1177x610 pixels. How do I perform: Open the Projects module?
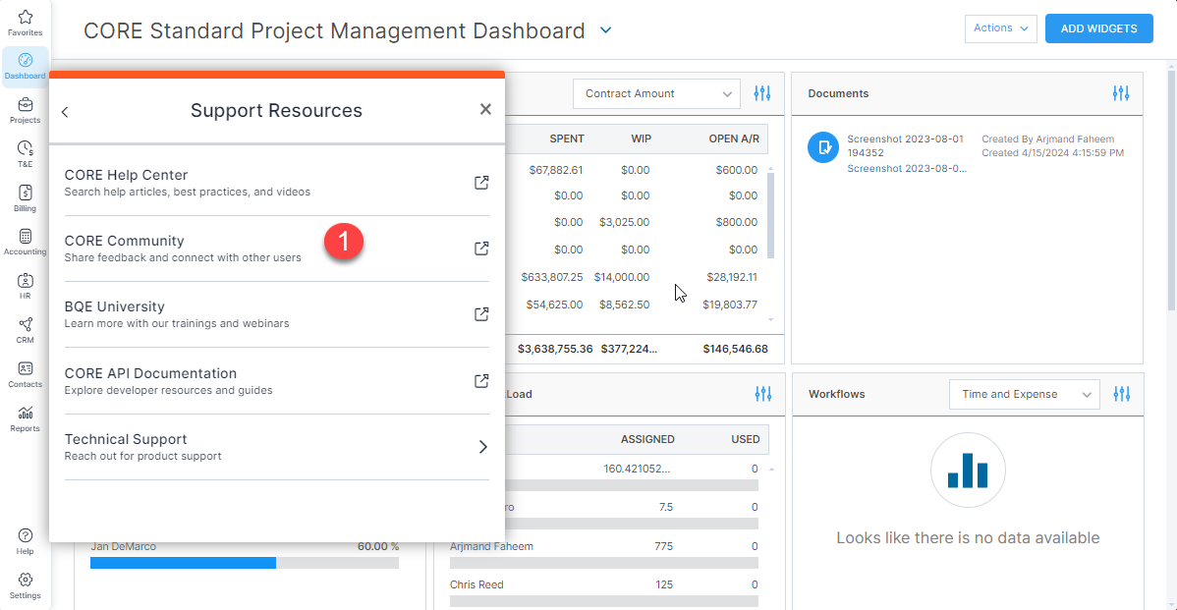pos(25,110)
